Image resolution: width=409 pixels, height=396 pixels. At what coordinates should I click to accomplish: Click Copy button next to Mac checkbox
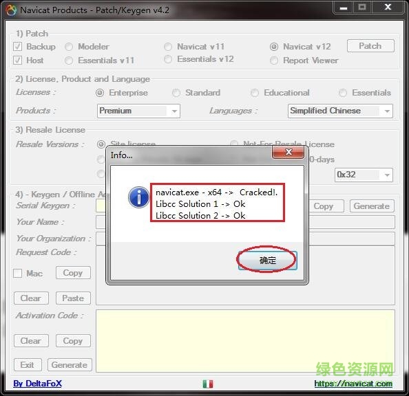(x=73, y=273)
